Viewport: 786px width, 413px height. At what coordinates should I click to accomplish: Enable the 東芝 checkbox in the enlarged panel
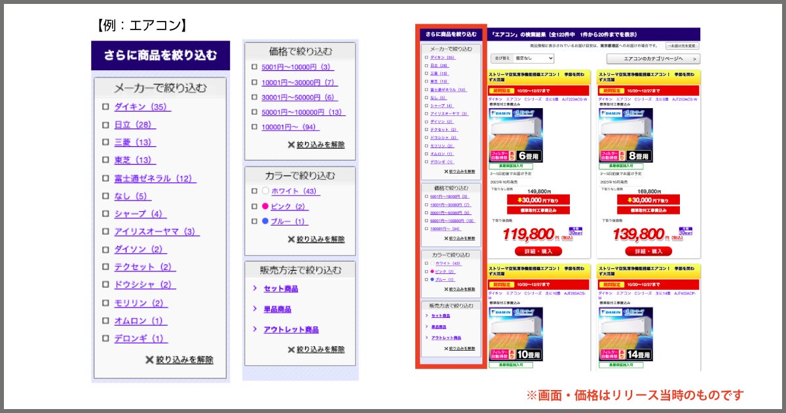[105, 160]
